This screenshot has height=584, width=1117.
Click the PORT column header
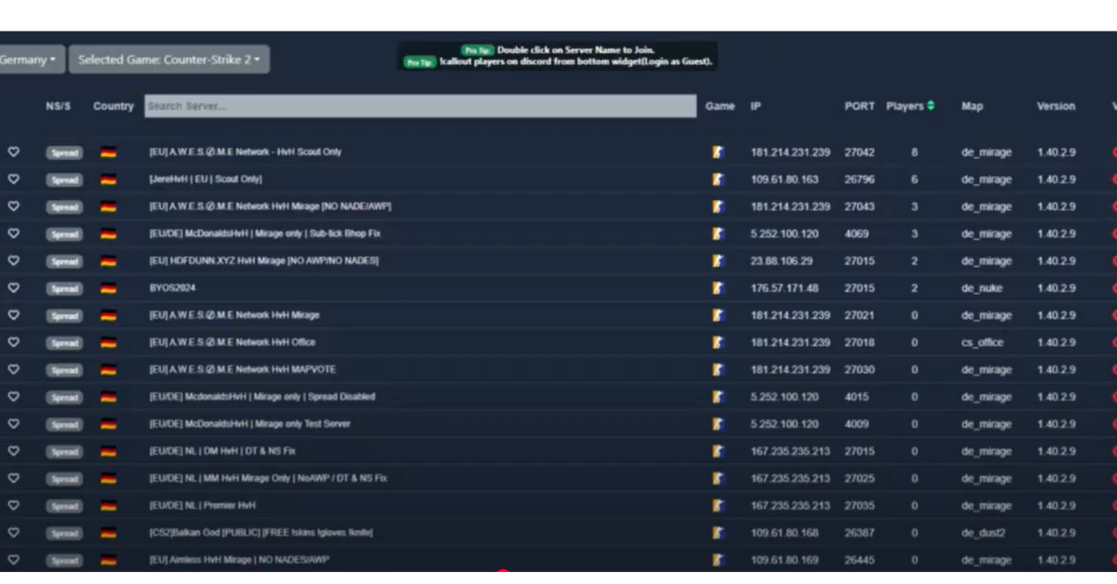point(859,106)
